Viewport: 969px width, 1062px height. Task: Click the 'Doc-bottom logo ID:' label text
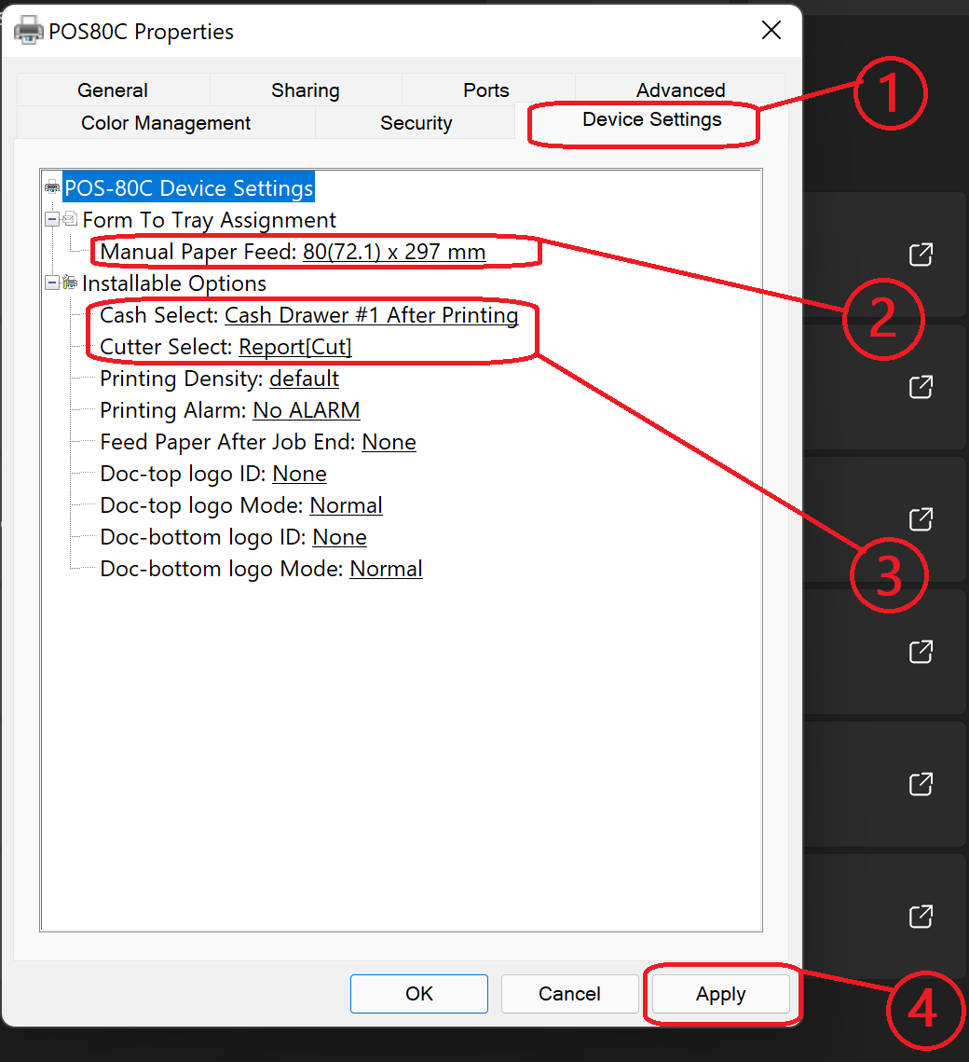coord(203,537)
